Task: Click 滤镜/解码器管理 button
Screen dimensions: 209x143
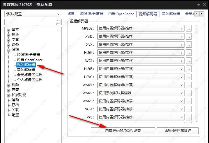Action: click(x=178, y=130)
